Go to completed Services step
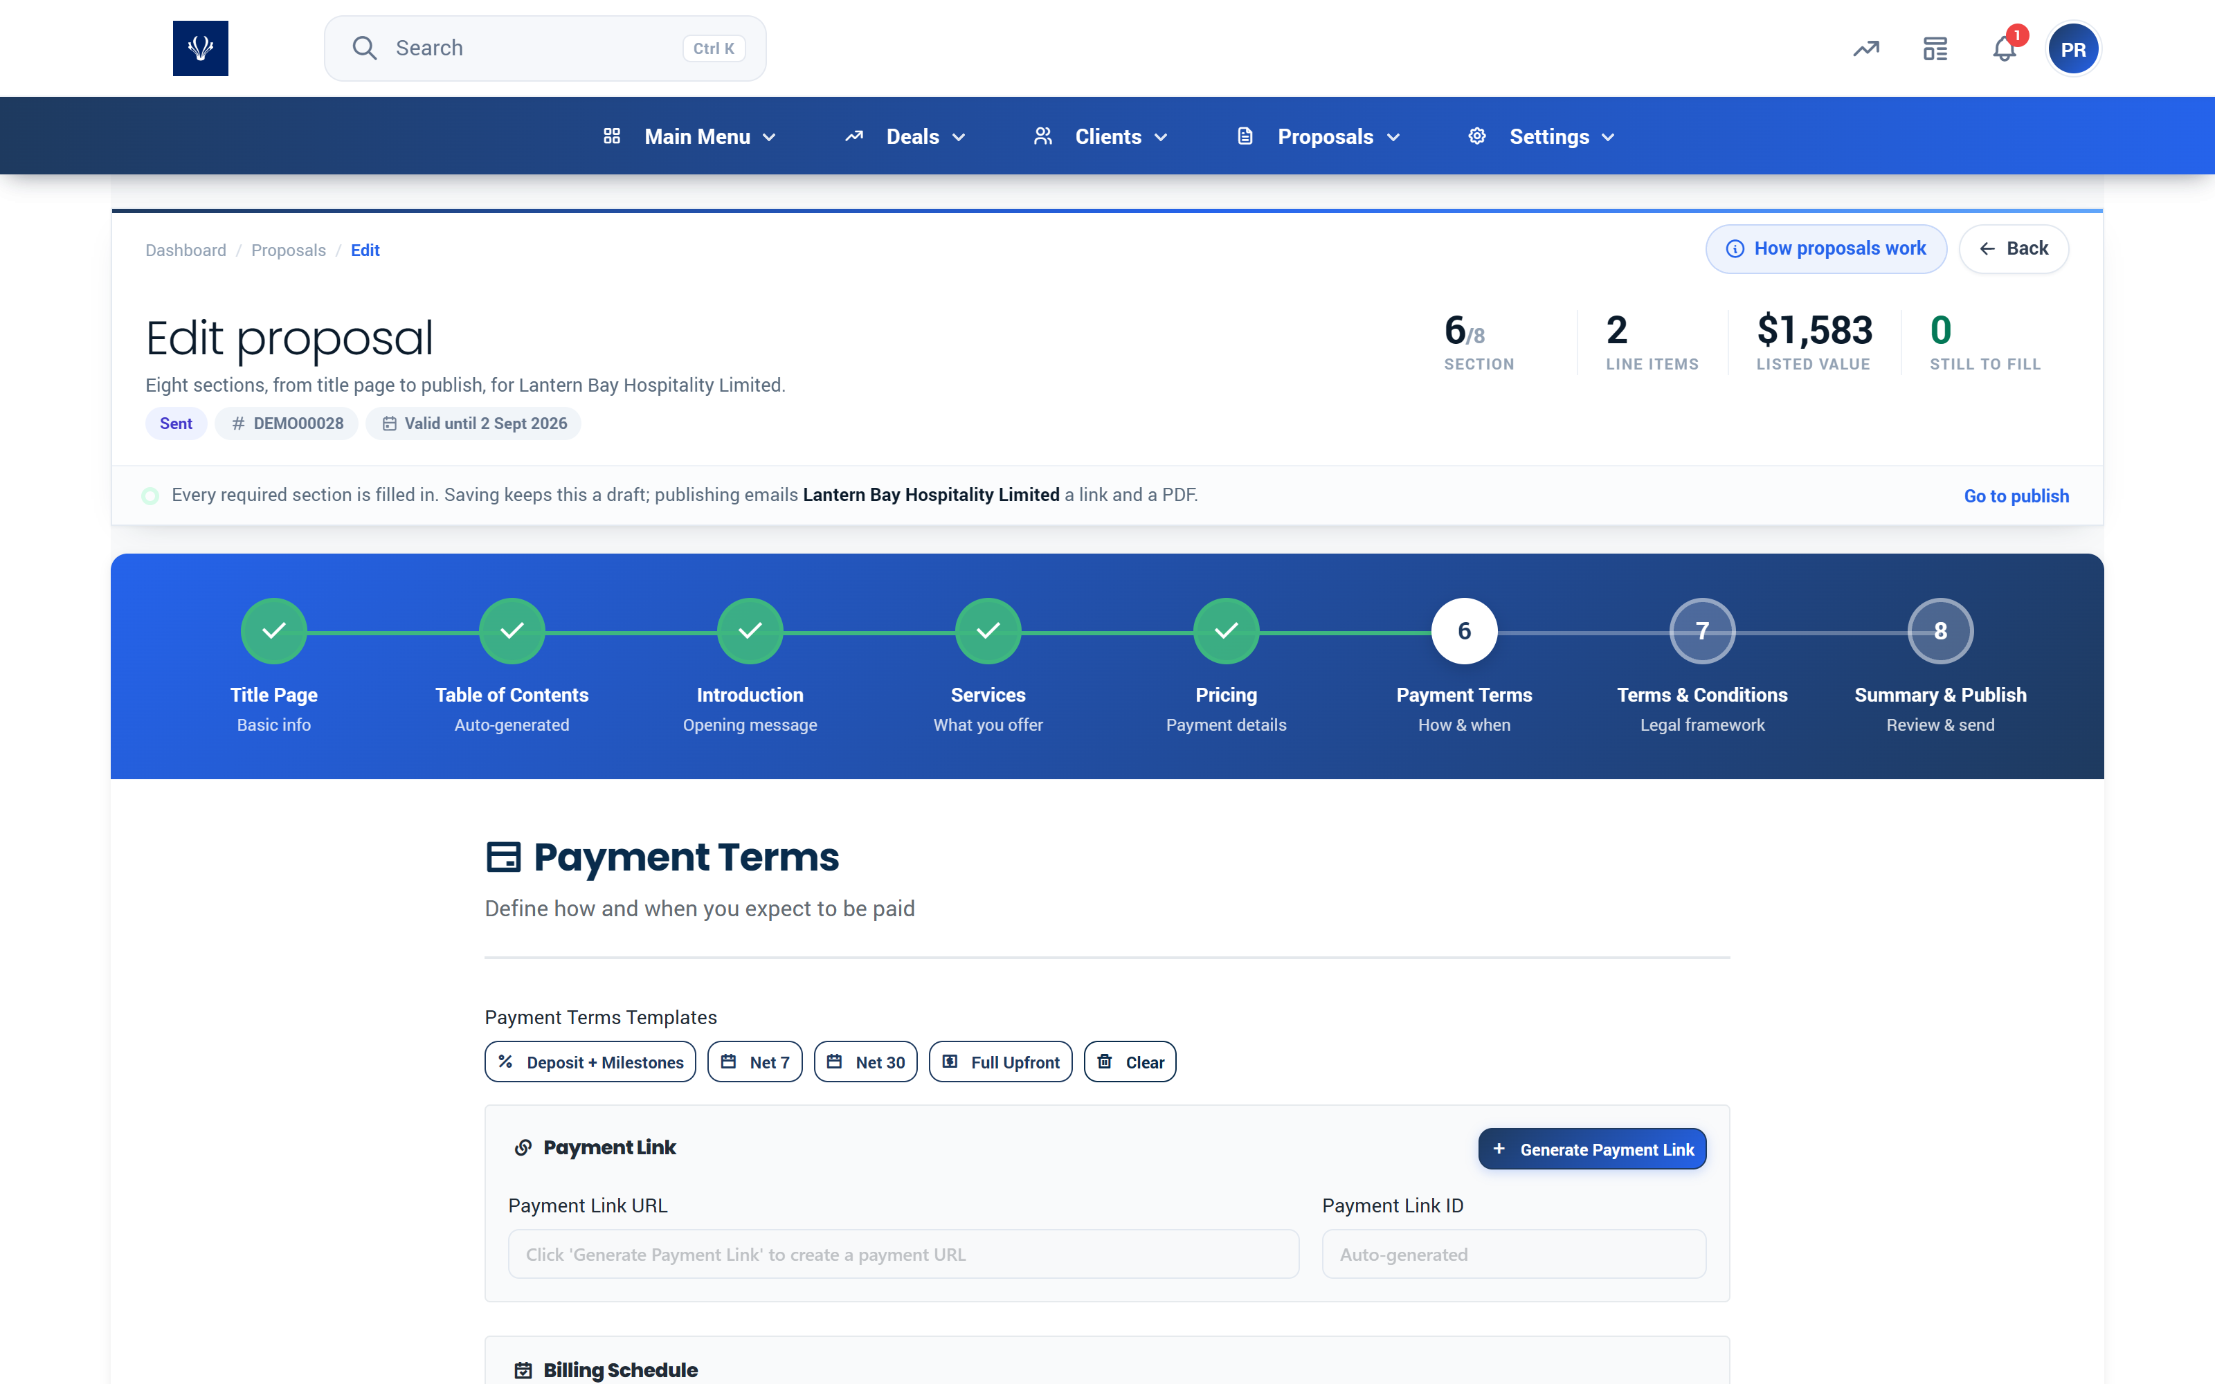This screenshot has width=2215, height=1384. [988, 630]
